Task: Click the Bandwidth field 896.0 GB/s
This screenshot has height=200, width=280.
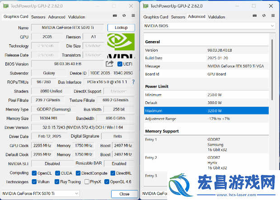Action: click(x=115, y=118)
